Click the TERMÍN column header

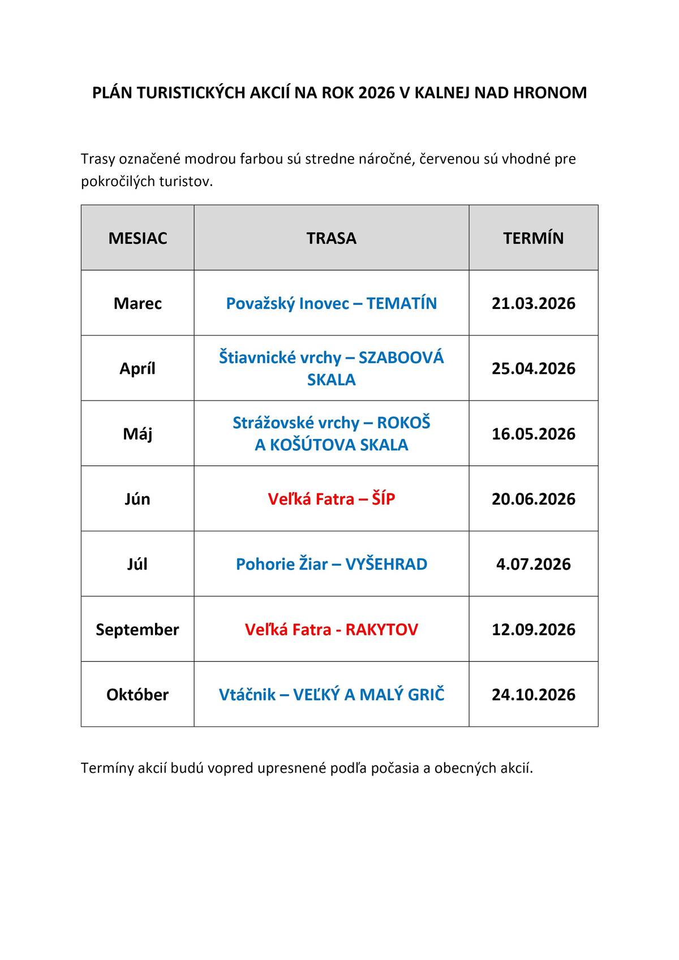tap(533, 238)
